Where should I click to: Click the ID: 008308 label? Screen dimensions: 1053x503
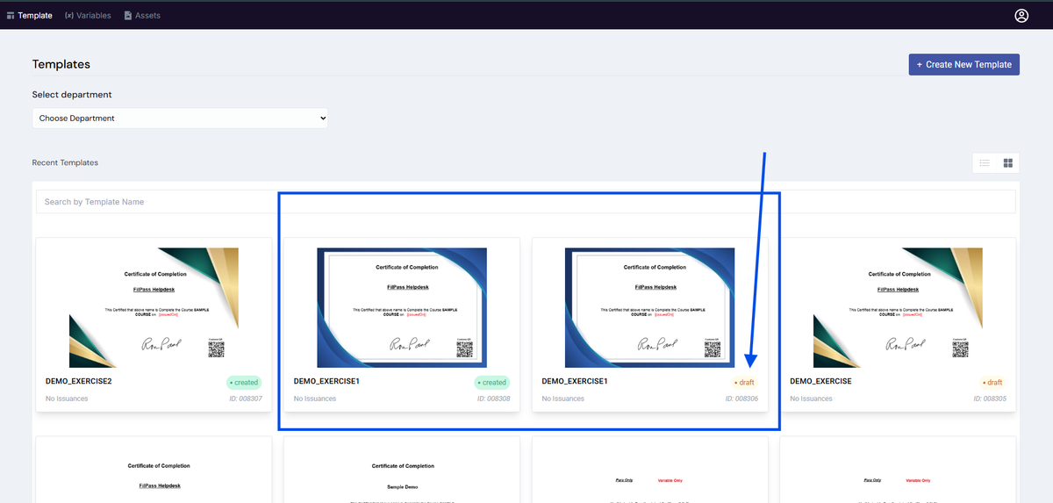494,399
